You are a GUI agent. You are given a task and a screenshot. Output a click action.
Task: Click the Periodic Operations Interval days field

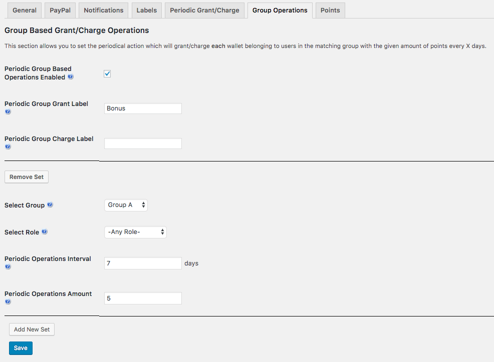[x=143, y=263]
